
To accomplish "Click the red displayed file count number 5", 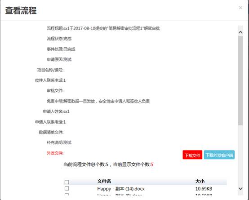I will tap(152, 164).
